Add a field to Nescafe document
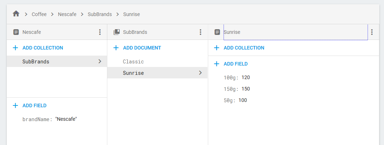Viewport: 384px width, 145px height. coord(34,105)
